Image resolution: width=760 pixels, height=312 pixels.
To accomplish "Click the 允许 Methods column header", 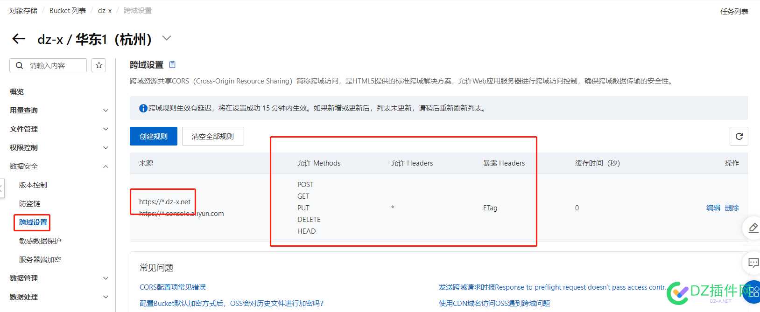I will coord(319,163).
